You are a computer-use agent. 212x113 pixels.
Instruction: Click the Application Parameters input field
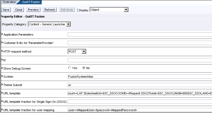point(140,35)
